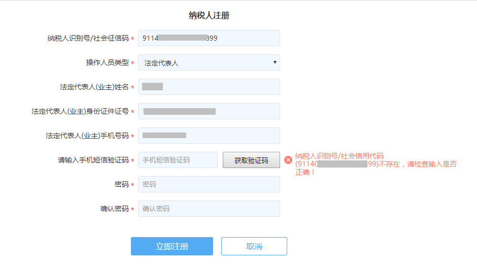The height and width of the screenshot is (265, 477).
Task: Click the 纳税人注册 page title
Action: [x=209, y=15]
